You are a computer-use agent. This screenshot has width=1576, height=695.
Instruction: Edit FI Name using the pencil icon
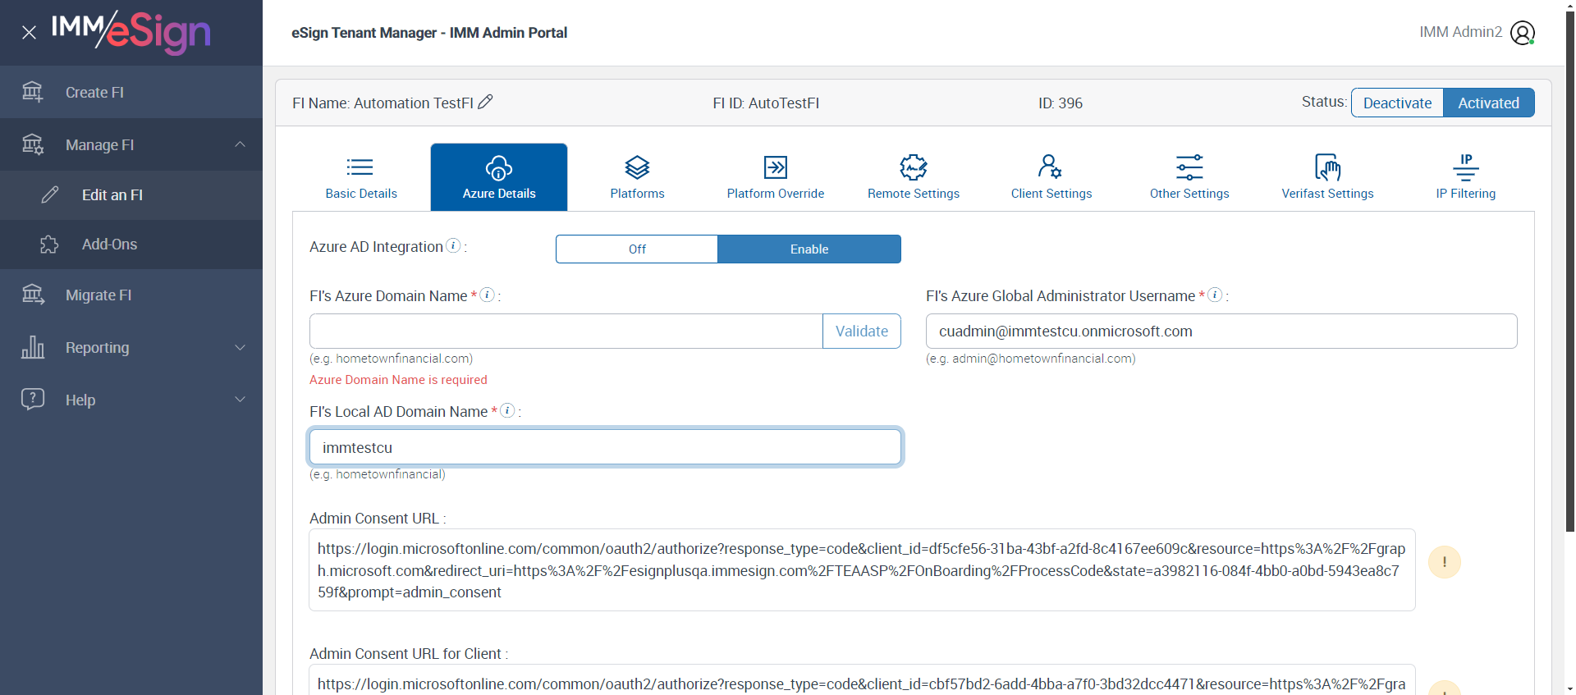click(485, 102)
